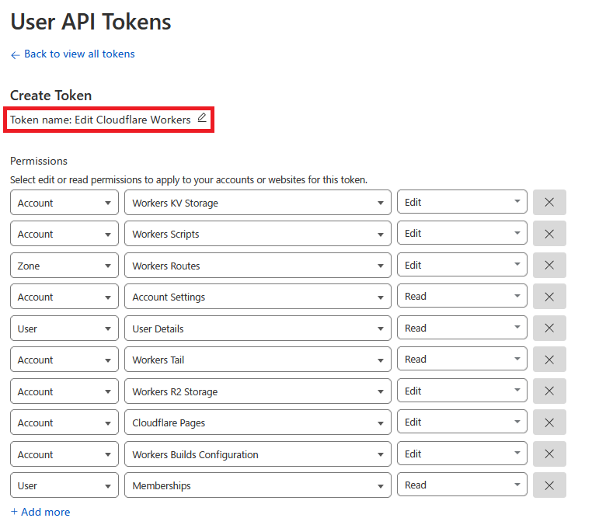Image resolution: width=592 pixels, height=525 pixels.
Task: Open Account scope dropdown for Workers KV Storage
Action: pos(64,203)
